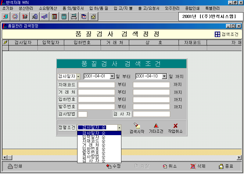Open the start date 2001-04-01 dropdown
This screenshot has width=244, height=174.
pyautogui.click(x=112, y=77)
